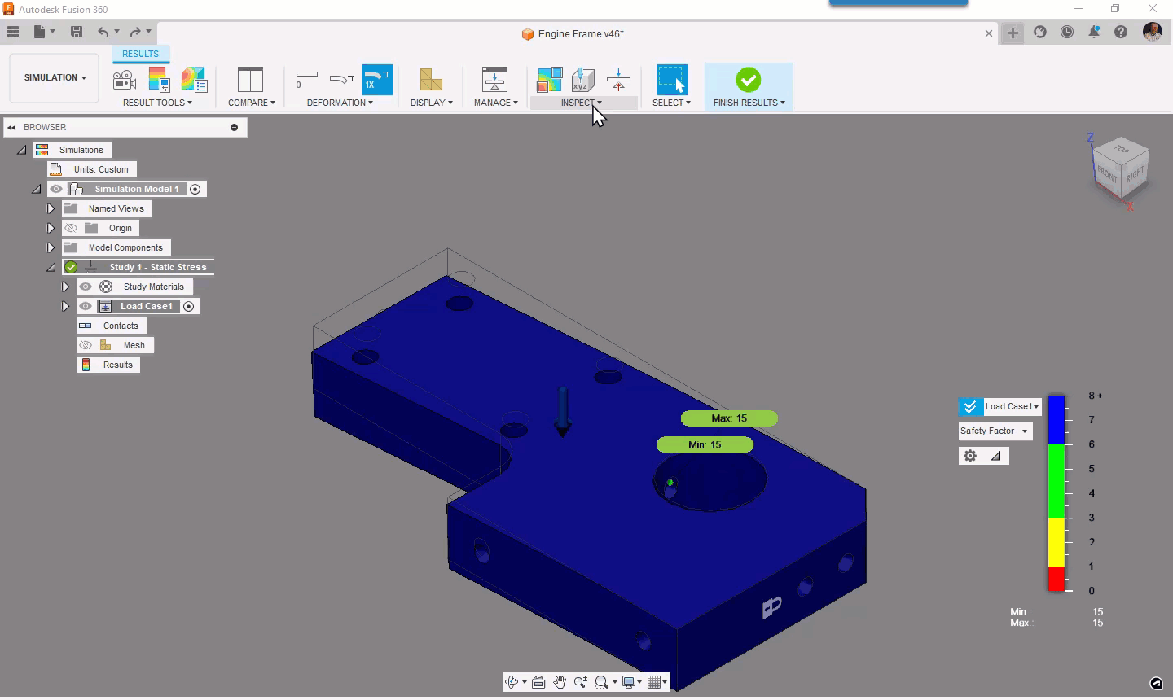
Task: Select the Legend settings icon near the color bar
Action: [969, 456]
